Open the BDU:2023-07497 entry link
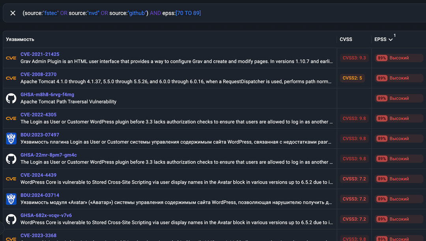 click(x=40, y=135)
